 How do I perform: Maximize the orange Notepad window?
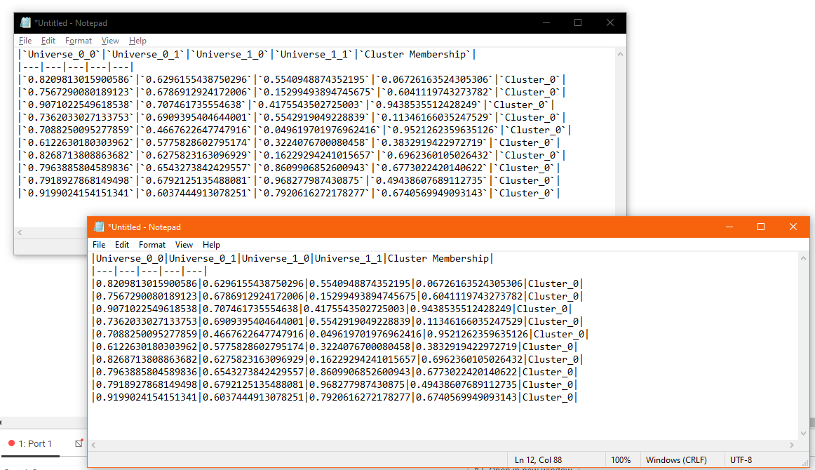(761, 227)
